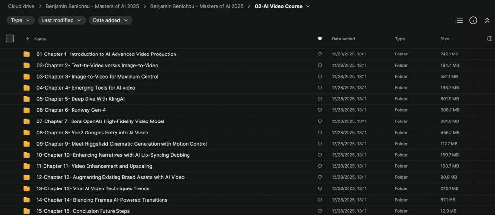Open the info panel icon

point(473,20)
